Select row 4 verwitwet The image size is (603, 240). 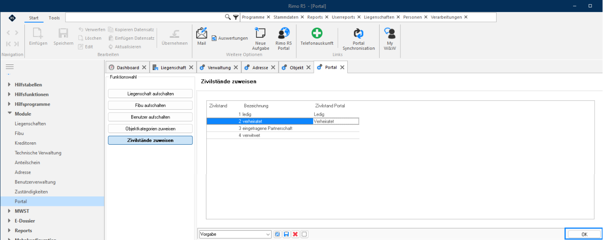[x=283, y=135]
